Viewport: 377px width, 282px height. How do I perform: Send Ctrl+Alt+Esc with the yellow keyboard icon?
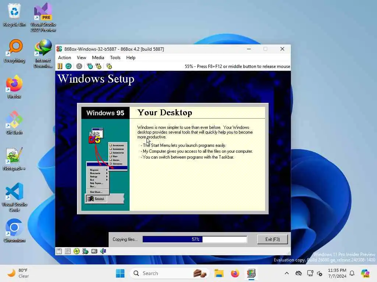(x=98, y=66)
